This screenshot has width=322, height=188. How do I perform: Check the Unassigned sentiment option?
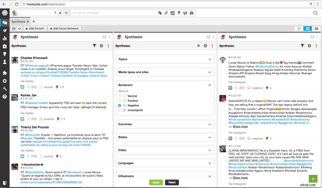pyautogui.click(x=120, y=110)
